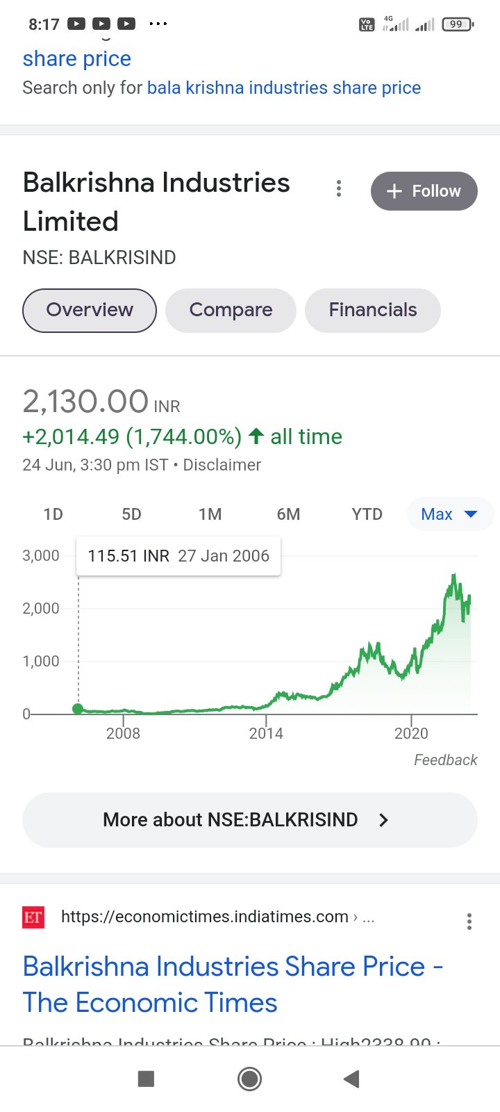
Task: Open the Financials tab
Action: pyautogui.click(x=373, y=310)
